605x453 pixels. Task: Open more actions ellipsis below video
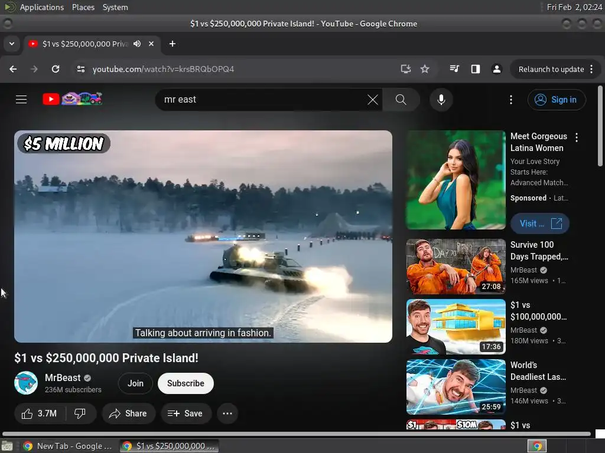point(227,413)
